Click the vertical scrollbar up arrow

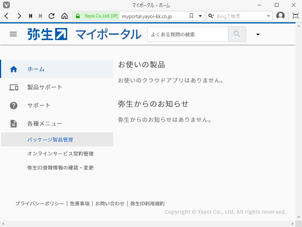(299, 26)
